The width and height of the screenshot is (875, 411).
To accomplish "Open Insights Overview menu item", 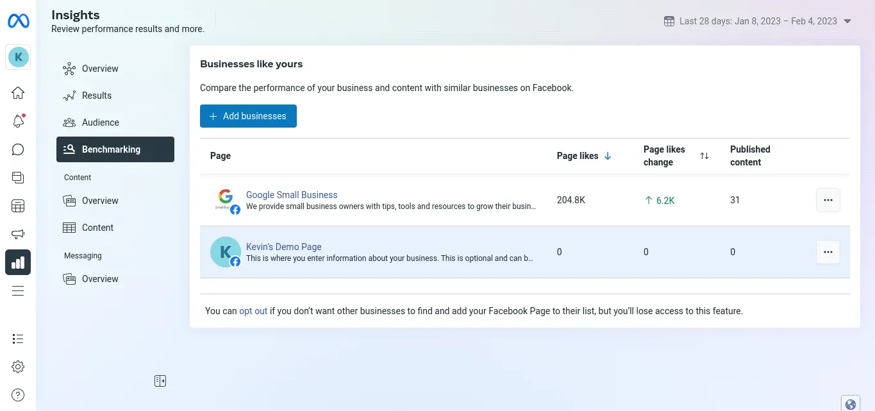I will [x=115, y=69].
